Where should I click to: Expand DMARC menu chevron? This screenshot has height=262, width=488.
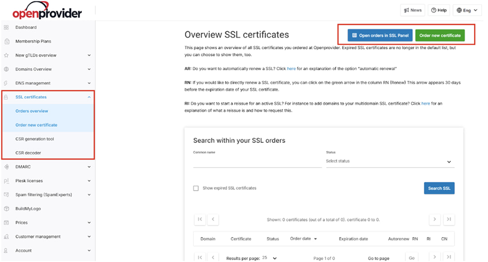tap(89, 167)
